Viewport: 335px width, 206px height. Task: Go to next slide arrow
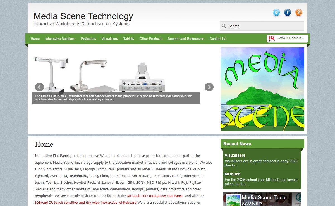click(x=209, y=87)
